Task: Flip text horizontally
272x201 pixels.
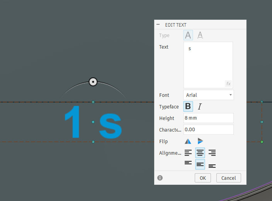Action: tap(188, 141)
